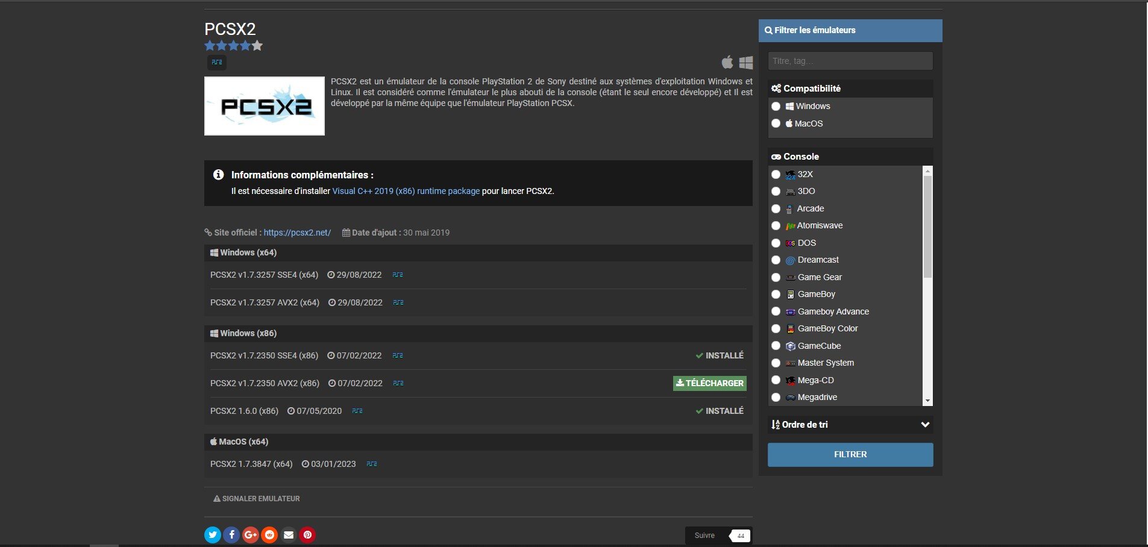
Task: Share the page by email
Action: 289,535
